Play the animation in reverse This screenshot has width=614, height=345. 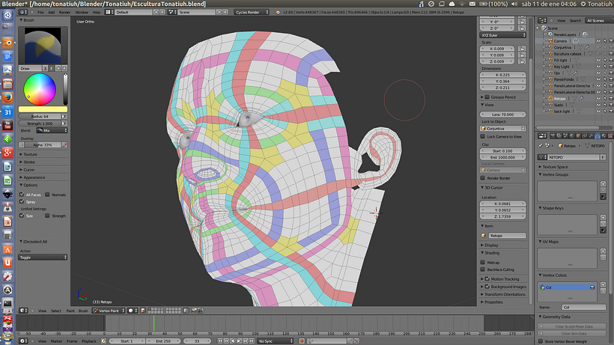(x=233, y=341)
